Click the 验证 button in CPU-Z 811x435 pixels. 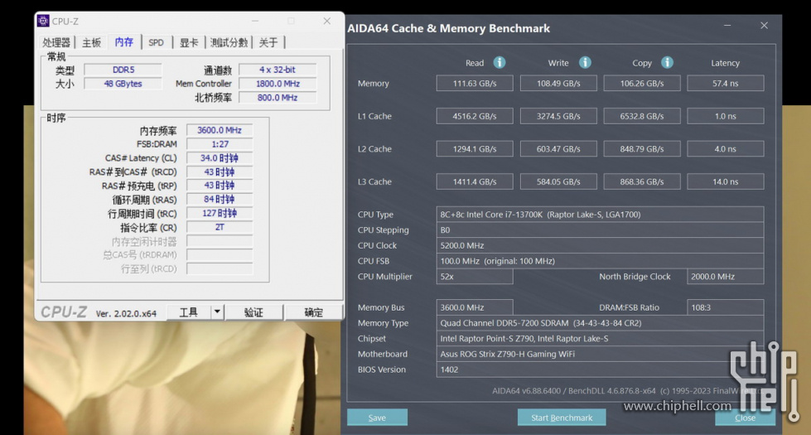click(253, 312)
